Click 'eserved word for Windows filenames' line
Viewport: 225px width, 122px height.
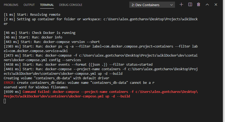(x=36, y=87)
